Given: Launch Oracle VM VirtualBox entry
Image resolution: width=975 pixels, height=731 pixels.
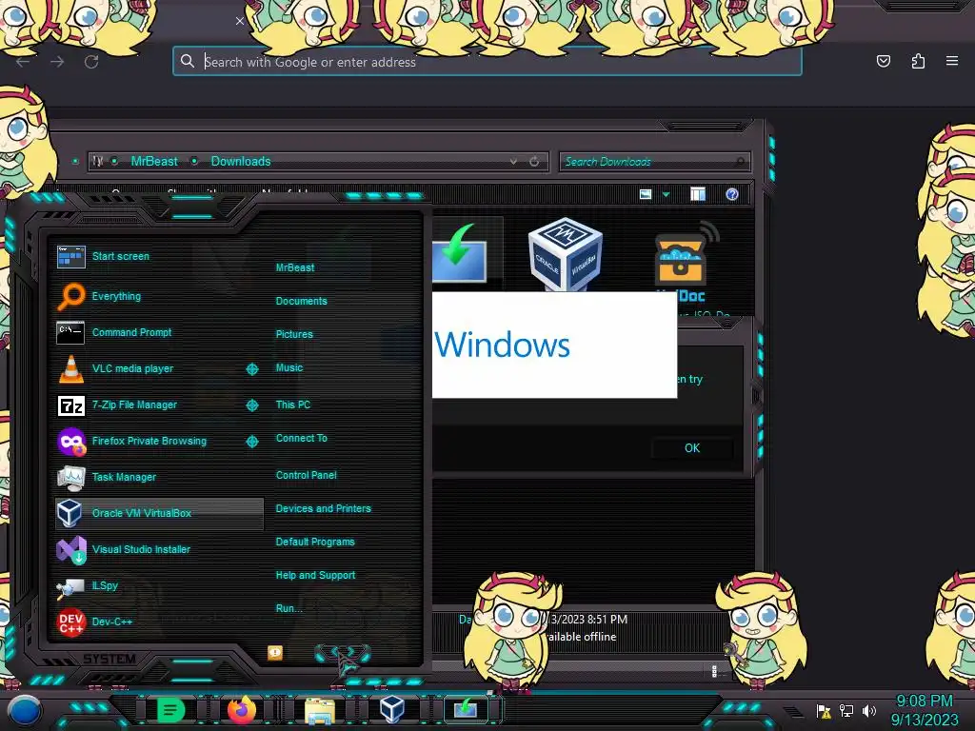Looking at the screenshot, I should click(159, 513).
